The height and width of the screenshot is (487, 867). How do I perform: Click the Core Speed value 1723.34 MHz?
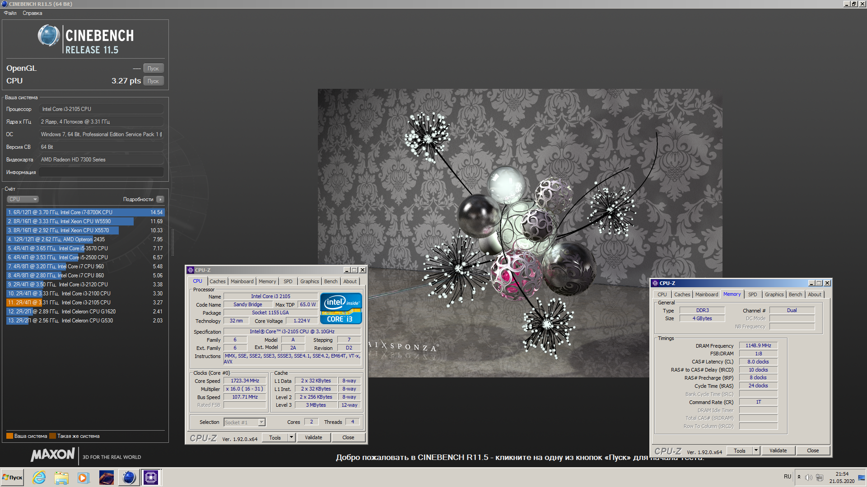tap(245, 381)
